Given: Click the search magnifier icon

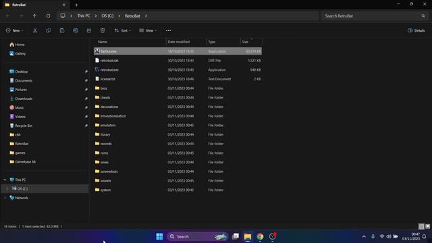Looking at the screenshot, I should coord(423,16).
